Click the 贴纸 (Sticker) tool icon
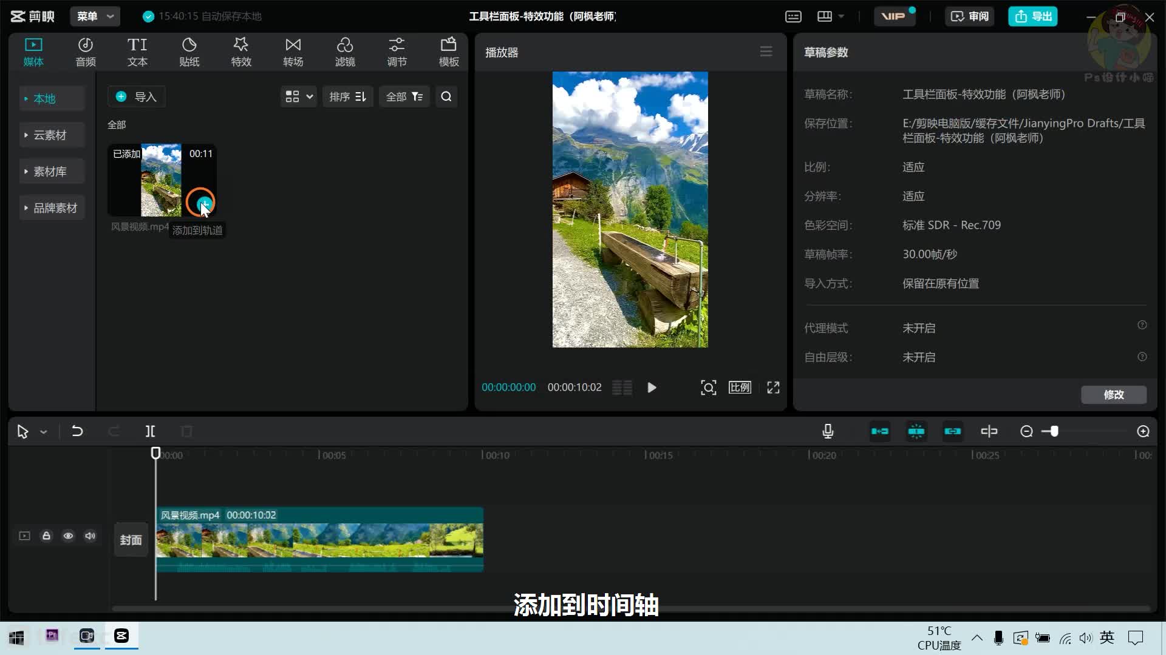Screen dimensions: 1166x655 [x=188, y=52]
